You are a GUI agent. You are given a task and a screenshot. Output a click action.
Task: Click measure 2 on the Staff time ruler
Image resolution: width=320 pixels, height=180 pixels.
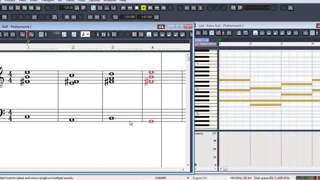73,47
